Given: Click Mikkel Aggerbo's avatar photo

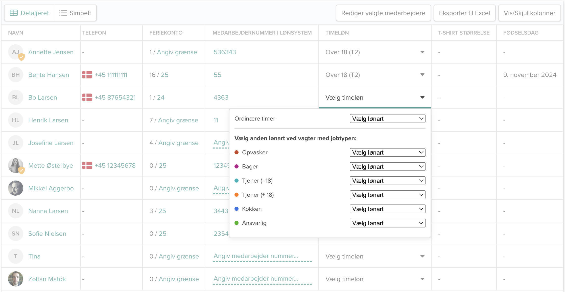Looking at the screenshot, I should point(16,188).
